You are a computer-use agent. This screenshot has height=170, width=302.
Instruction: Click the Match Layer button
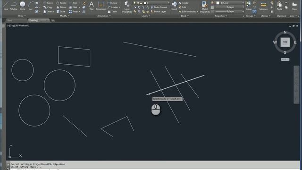pyautogui.click(x=158, y=11)
